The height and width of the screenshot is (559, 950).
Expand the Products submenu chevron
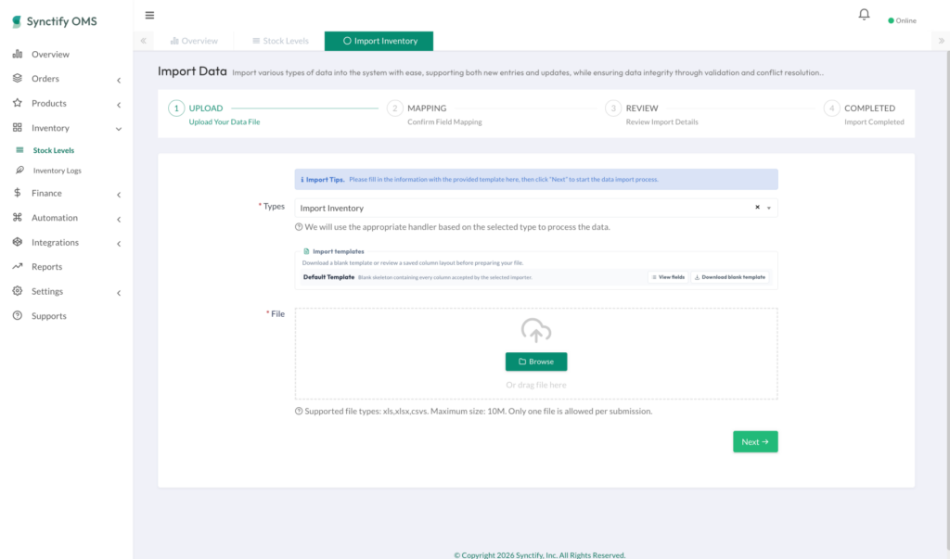coord(119,105)
